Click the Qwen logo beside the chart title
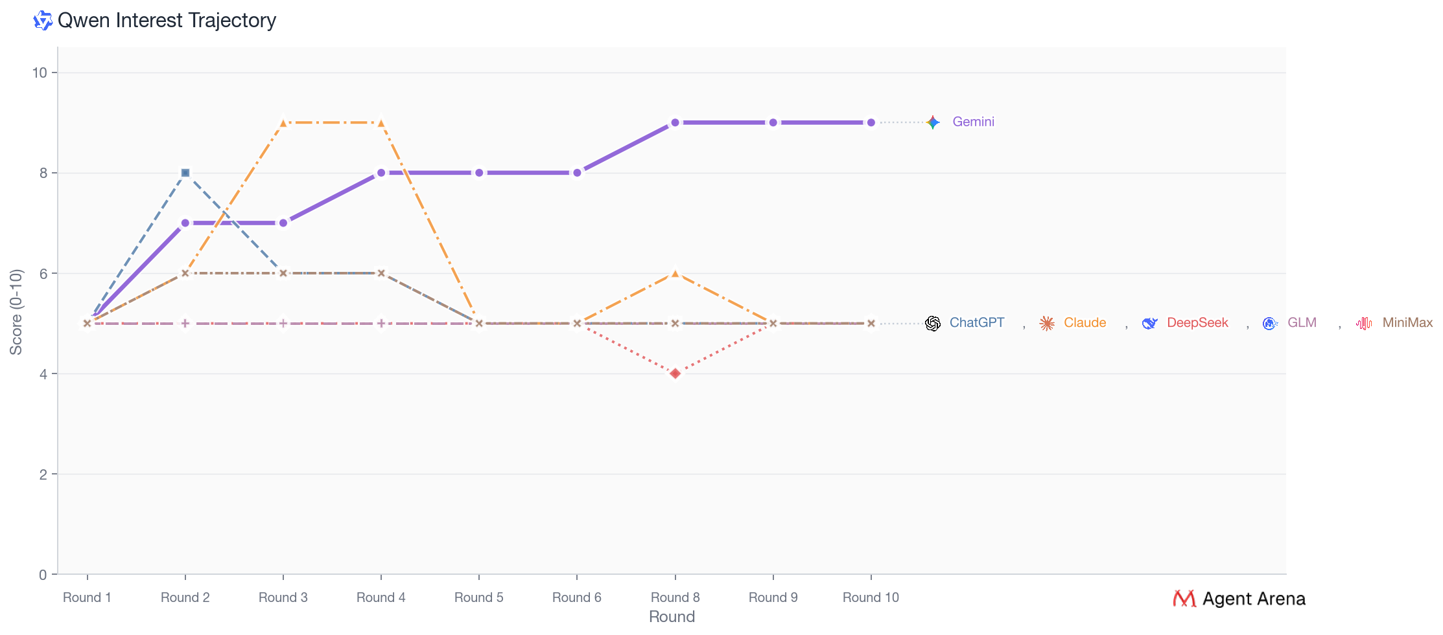Viewport: 1443px width, 635px height. pos(43,21)
